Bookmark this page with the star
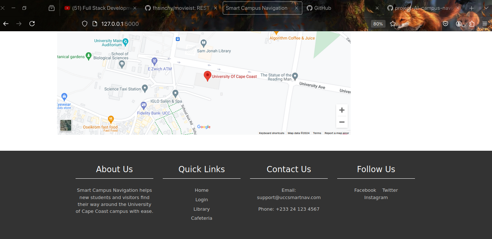Screen dimensions: 492x239 (x=393, y=24)
